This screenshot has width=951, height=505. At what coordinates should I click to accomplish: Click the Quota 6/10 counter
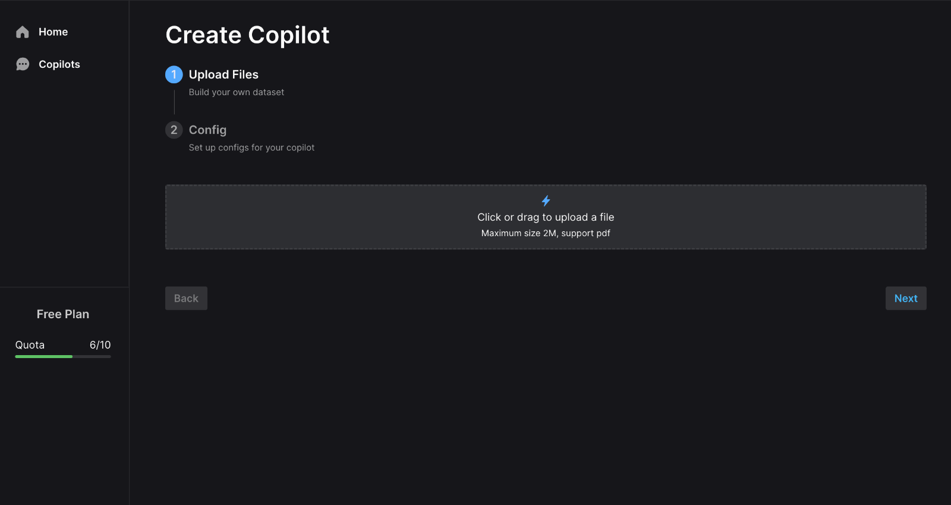click(62, 344)
